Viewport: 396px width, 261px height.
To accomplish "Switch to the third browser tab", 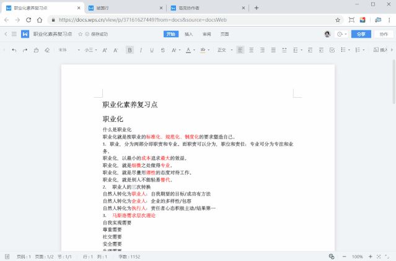I will tap(208, 8).
